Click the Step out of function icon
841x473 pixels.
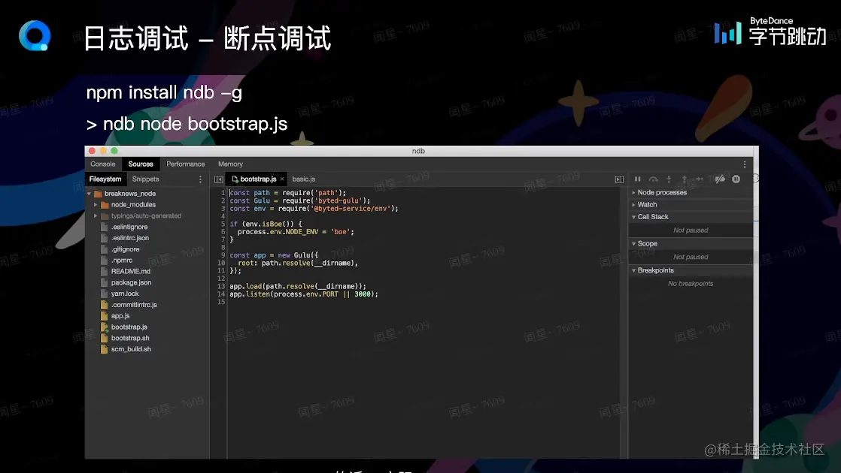[684, 179]
